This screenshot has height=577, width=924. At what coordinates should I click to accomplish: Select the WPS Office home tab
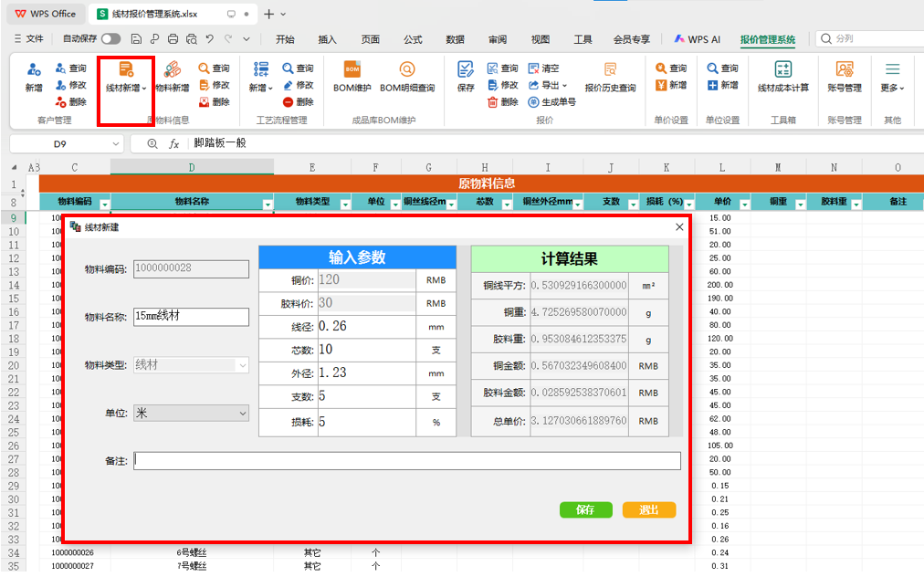pos(46,14)
